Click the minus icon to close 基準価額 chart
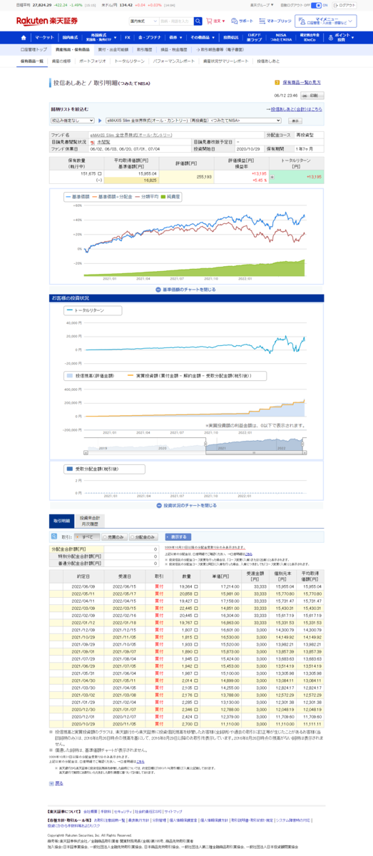The height and width of the screenshot is (856, 373). [158, 289]
